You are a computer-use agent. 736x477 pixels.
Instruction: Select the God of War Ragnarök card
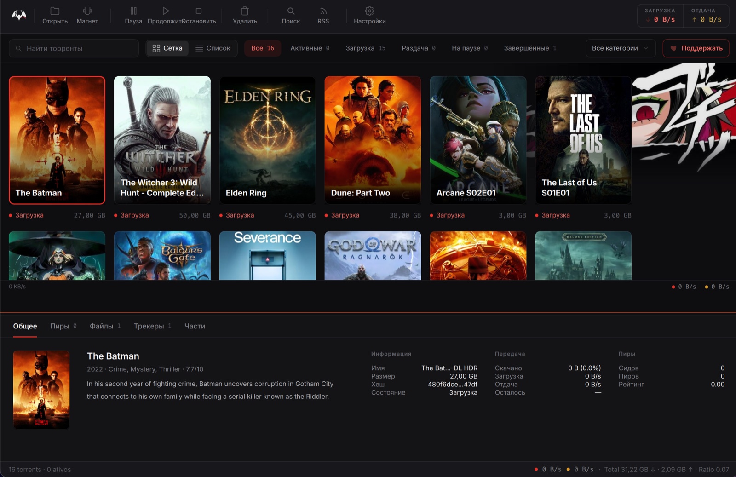pos(373,255)
